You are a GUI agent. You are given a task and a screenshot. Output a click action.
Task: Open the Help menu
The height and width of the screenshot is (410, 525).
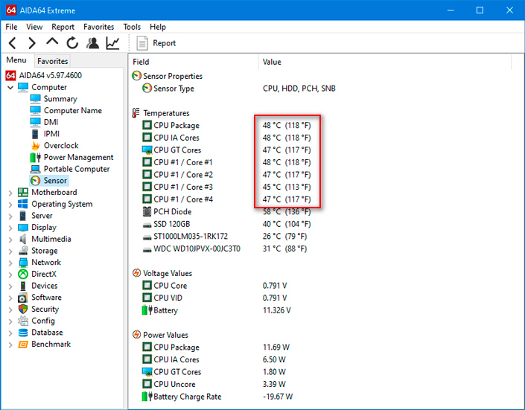click(158, 27)
